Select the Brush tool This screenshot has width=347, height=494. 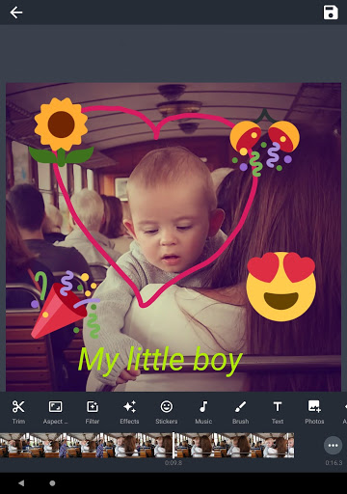(x=240, y=412)
